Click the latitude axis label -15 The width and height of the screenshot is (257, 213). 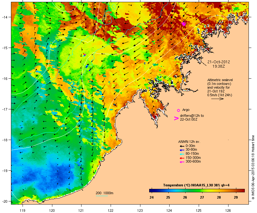(x=4, y=48)
